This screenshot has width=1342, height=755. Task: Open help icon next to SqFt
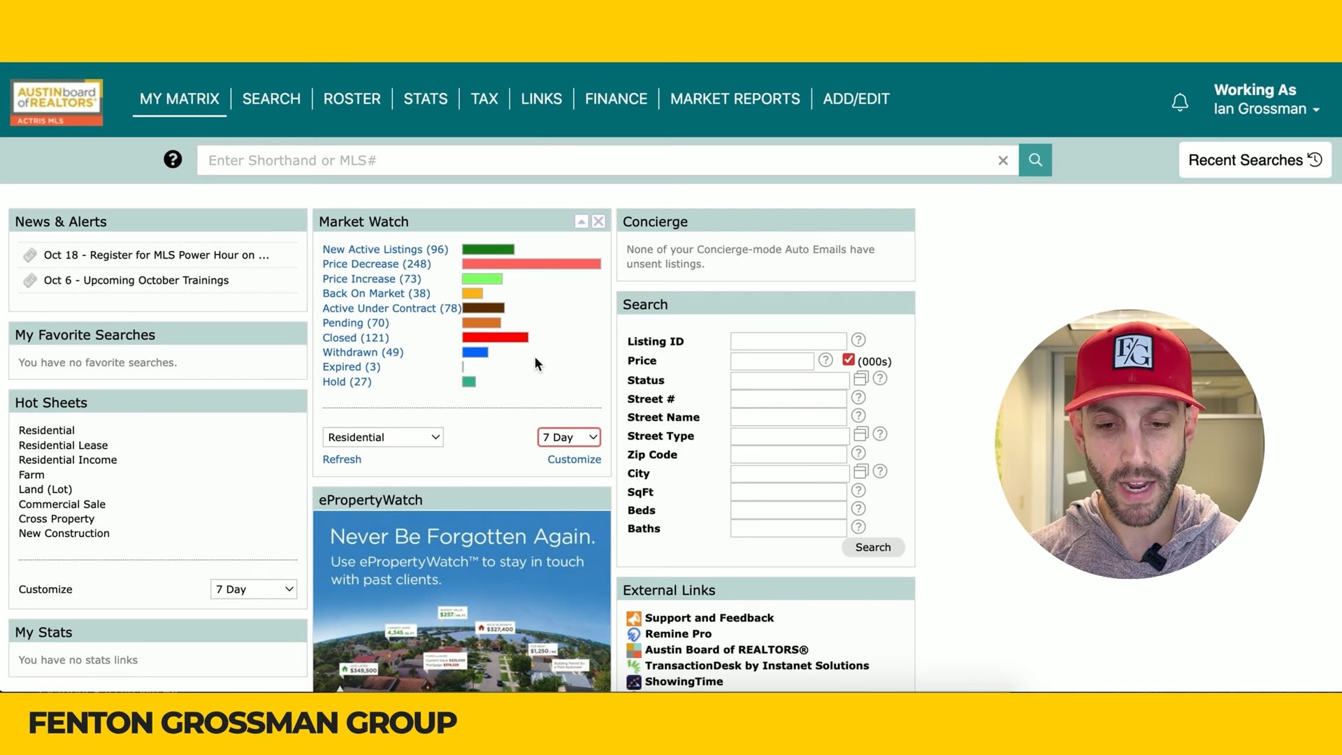pos(858,491)
